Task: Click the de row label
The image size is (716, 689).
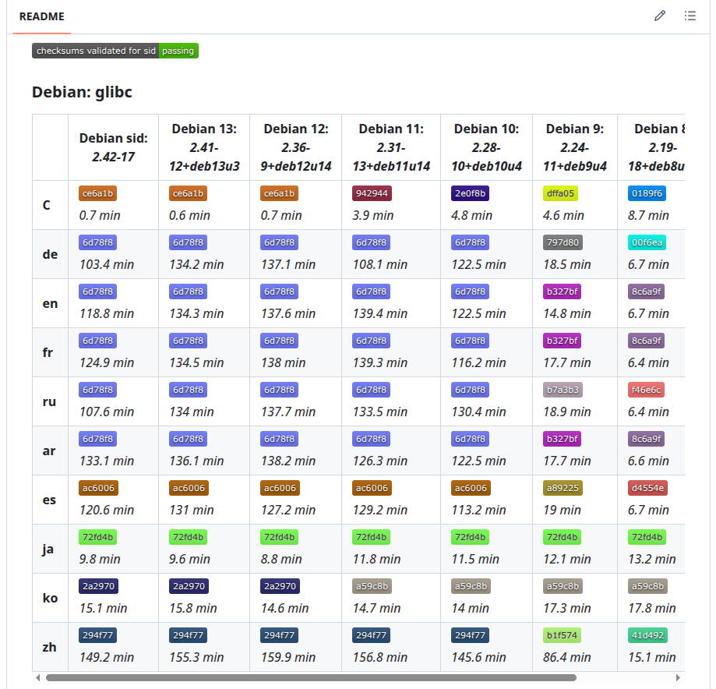Action: [50, 255]
